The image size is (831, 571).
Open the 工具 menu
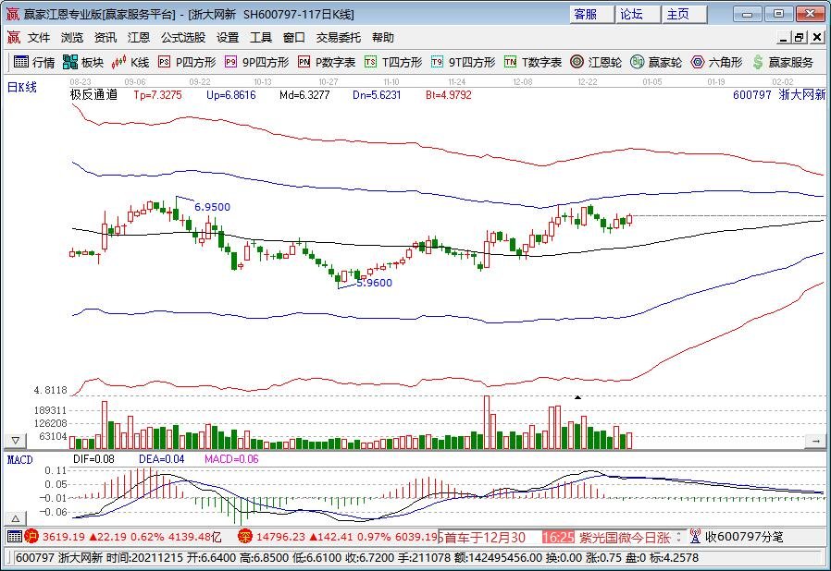point(261,38)
